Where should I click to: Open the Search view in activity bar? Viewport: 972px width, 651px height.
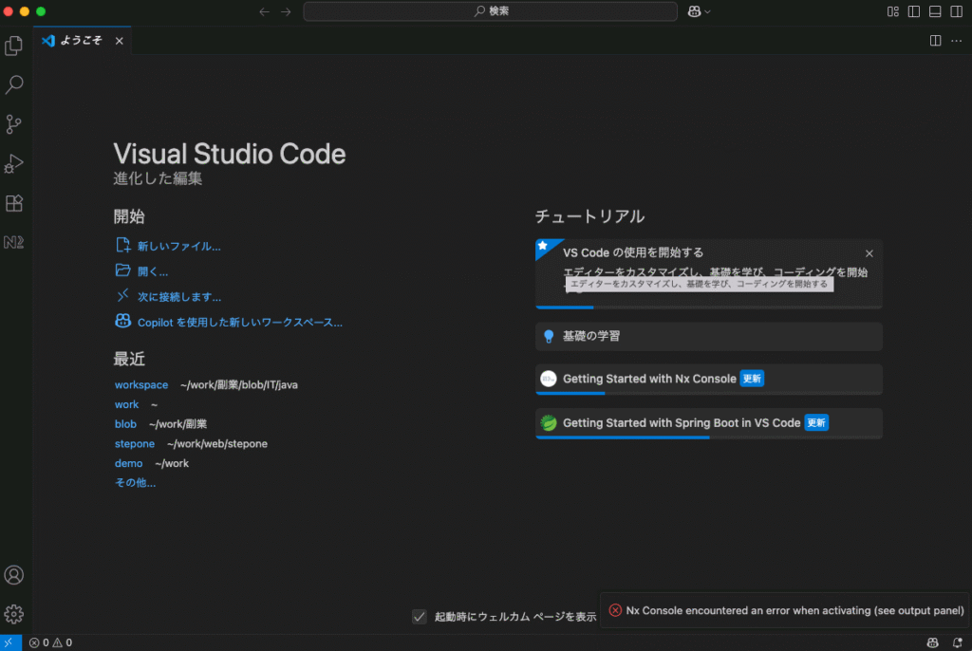13,84
